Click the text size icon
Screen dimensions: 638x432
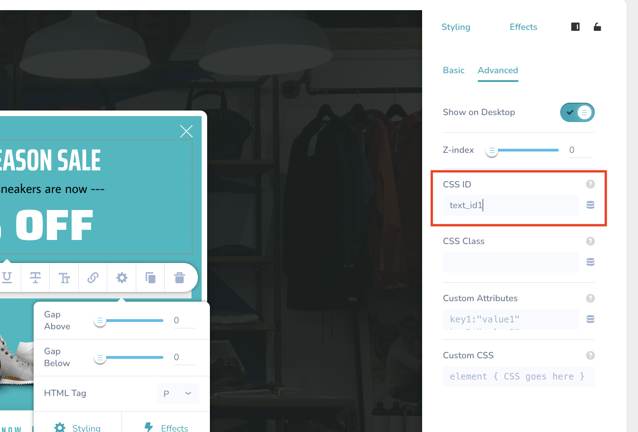click(64, 278)
